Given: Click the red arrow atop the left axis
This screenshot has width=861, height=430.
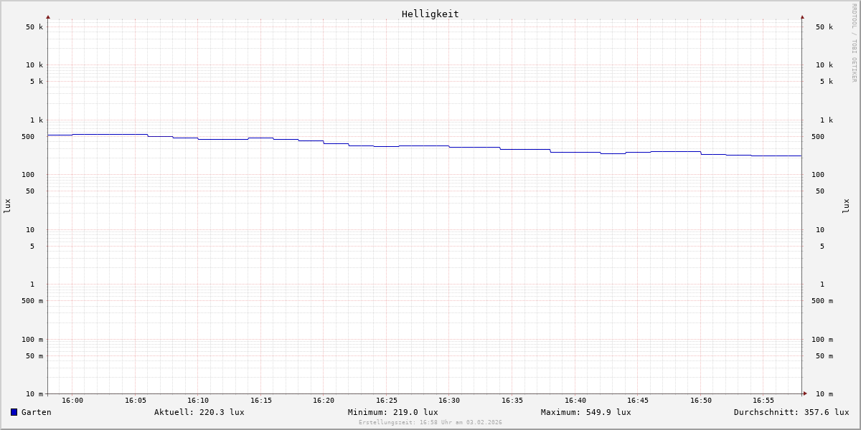Looking at the screenshot, I should tap(48, 17).
